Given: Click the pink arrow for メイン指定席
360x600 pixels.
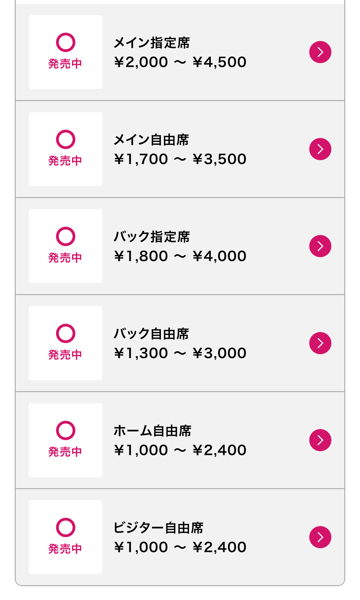Looking at the screenshot, I should [x=320, y=52].
